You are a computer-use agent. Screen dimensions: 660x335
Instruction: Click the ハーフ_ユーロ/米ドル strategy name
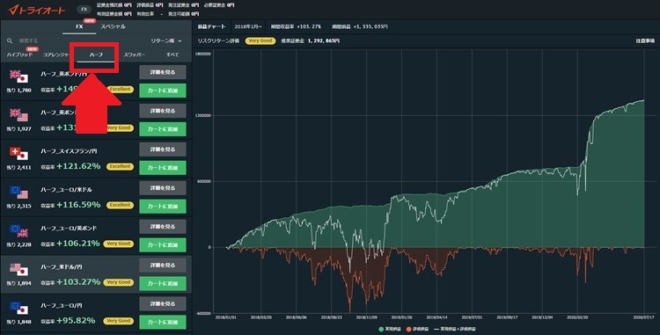[66, 190]
